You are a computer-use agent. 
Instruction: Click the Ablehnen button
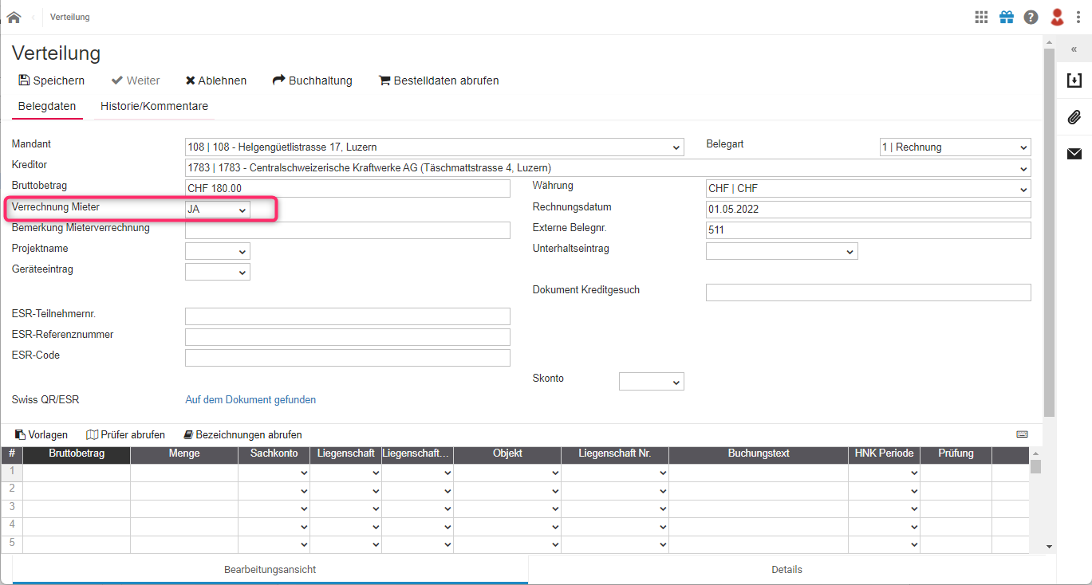pyautogui.click(x=216, y=80)
